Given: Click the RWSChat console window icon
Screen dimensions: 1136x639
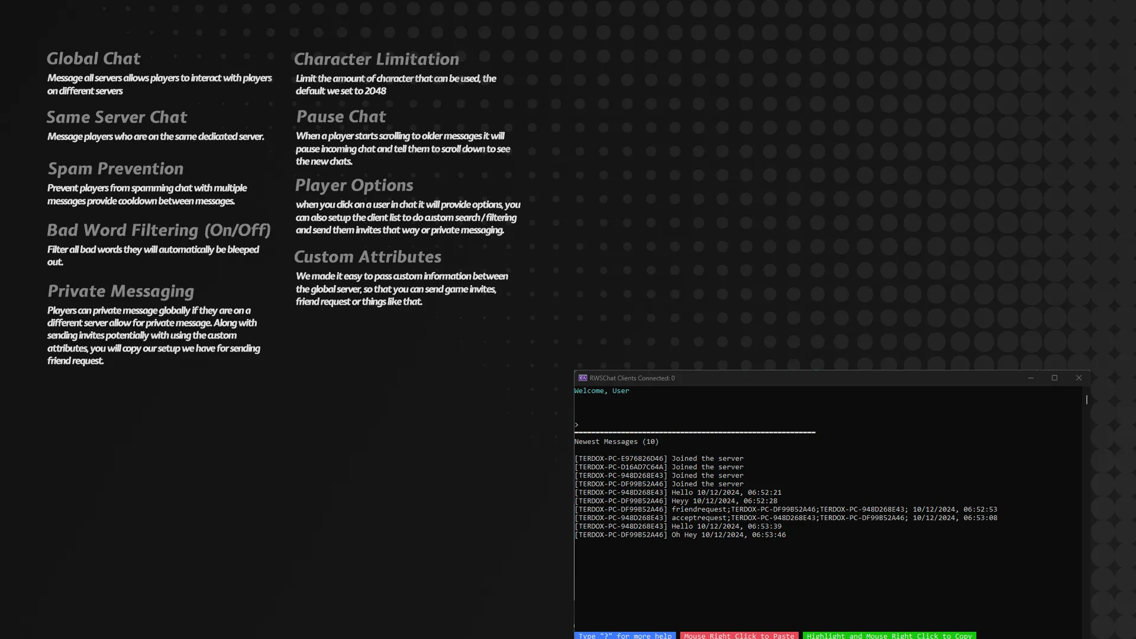Looking at the screenshot, I should tap(582, 378).
